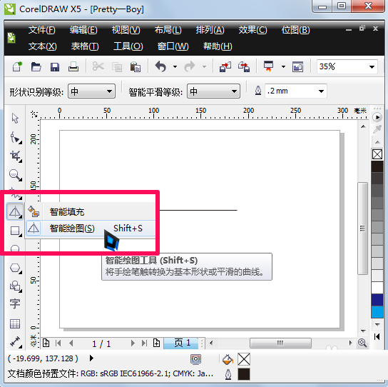Select the Pick tool arrow
The image size is (388, 387).
(15, 119)
